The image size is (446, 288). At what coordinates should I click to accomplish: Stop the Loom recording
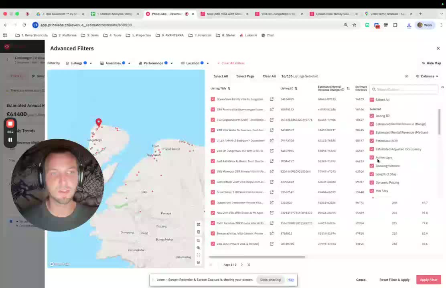[10, 124]
